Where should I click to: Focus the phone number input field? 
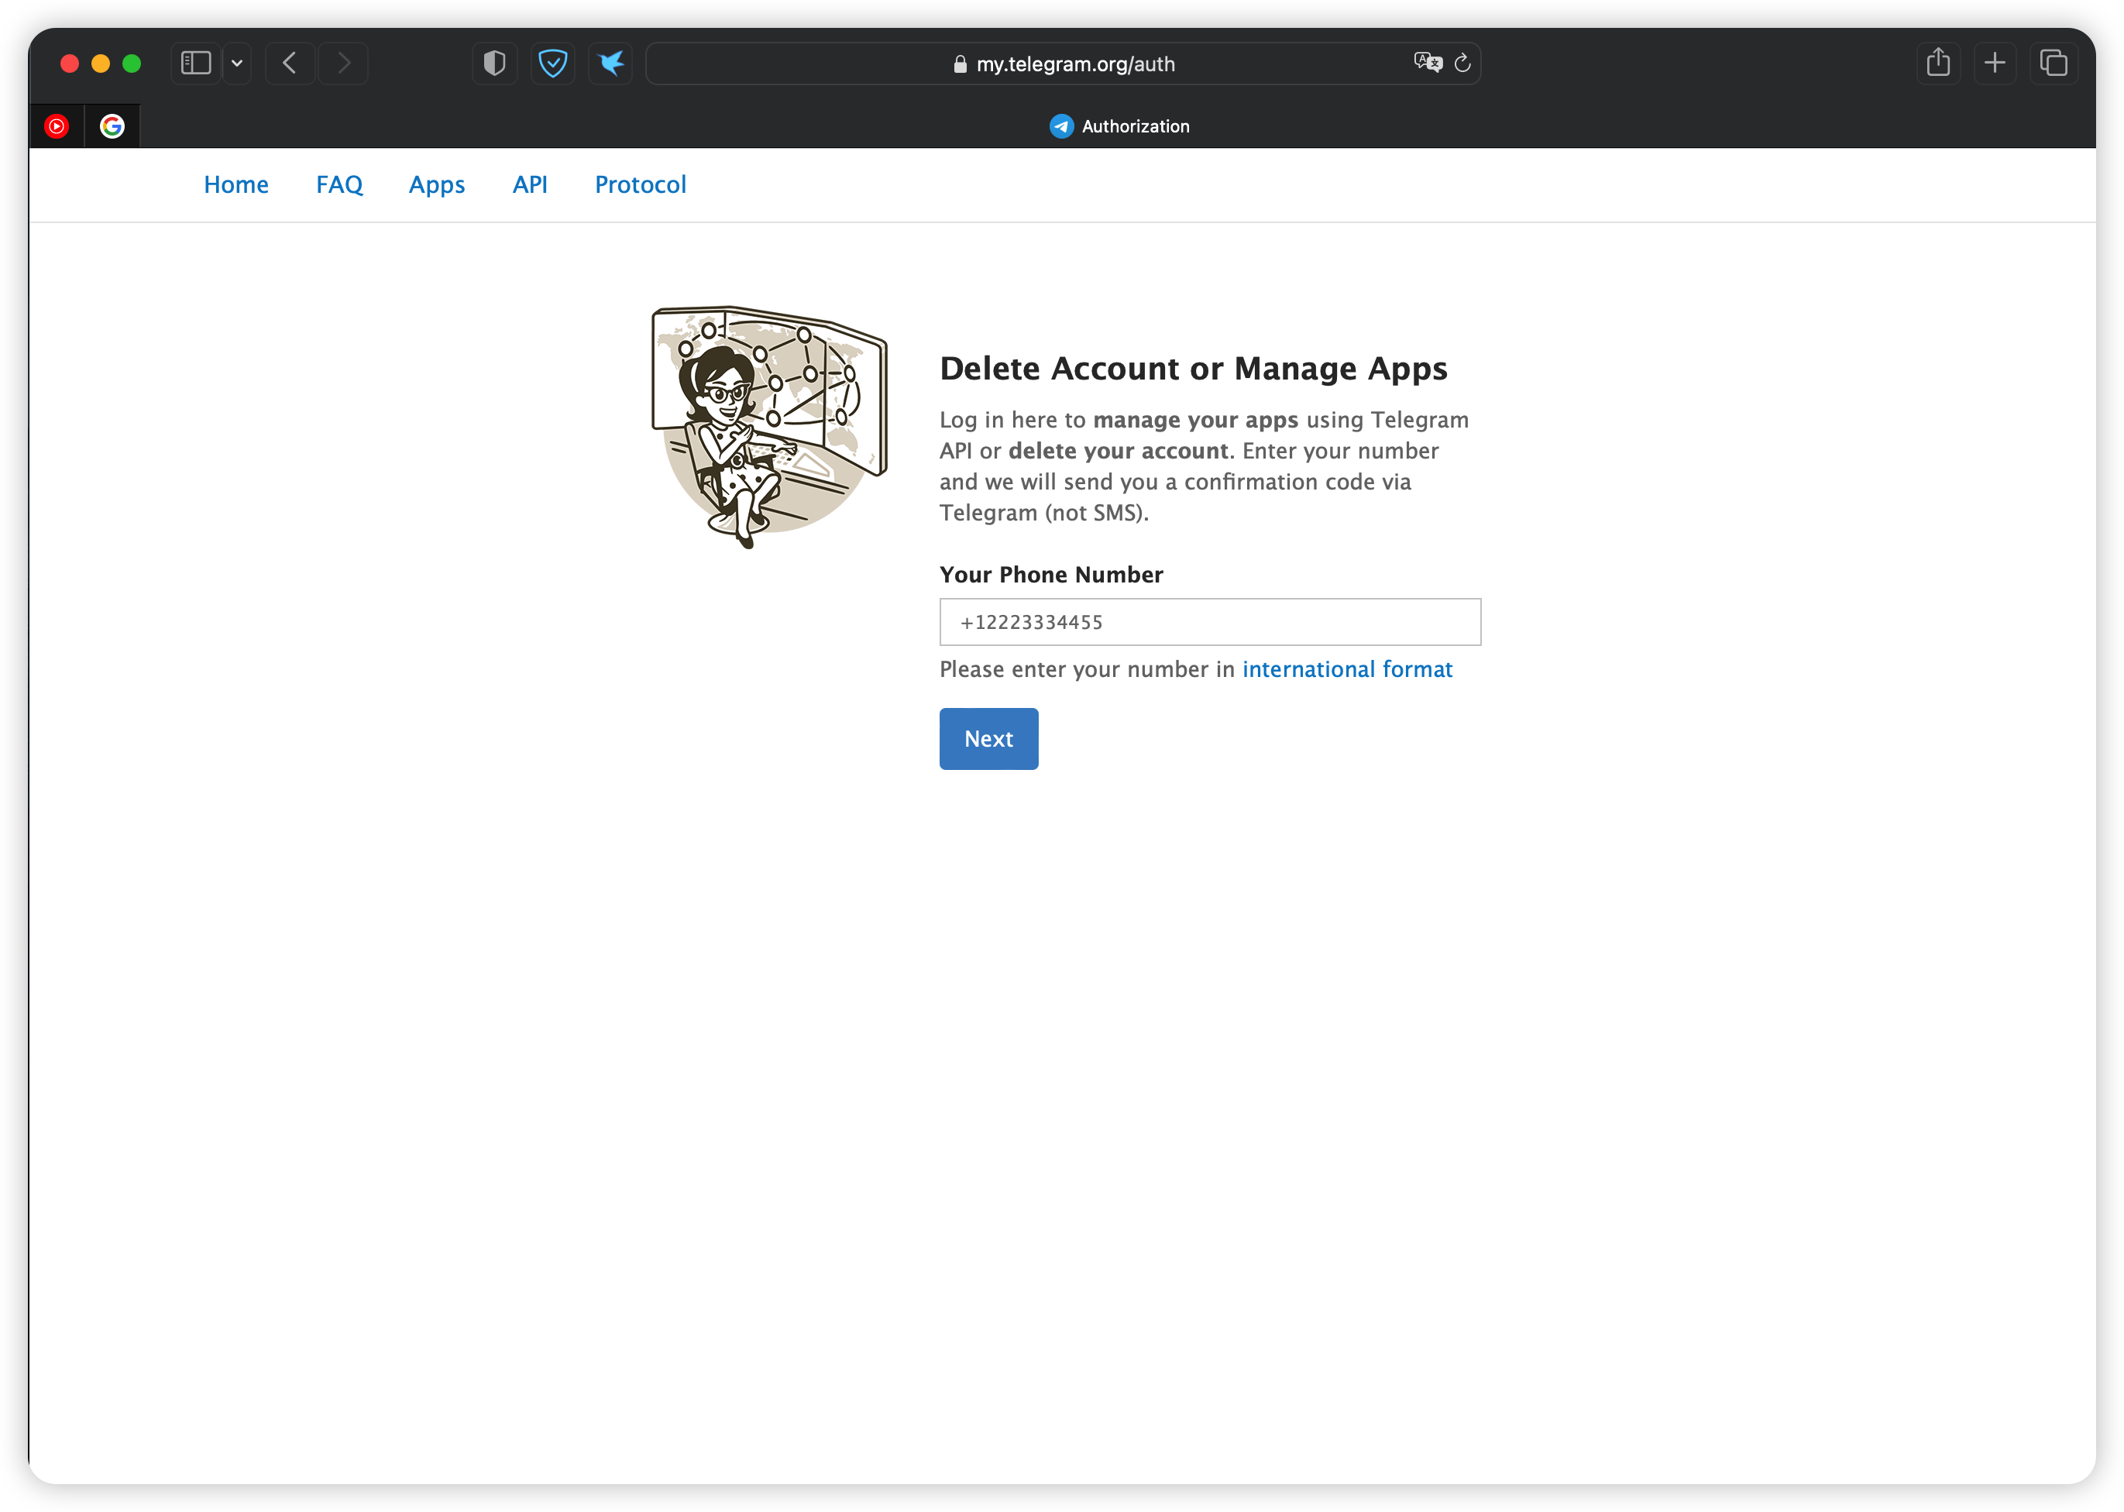[x=1210, y=622]
